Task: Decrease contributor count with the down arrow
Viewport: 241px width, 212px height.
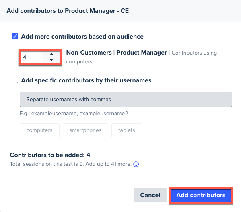Action: pyautogui.click(x=51, y=60)
